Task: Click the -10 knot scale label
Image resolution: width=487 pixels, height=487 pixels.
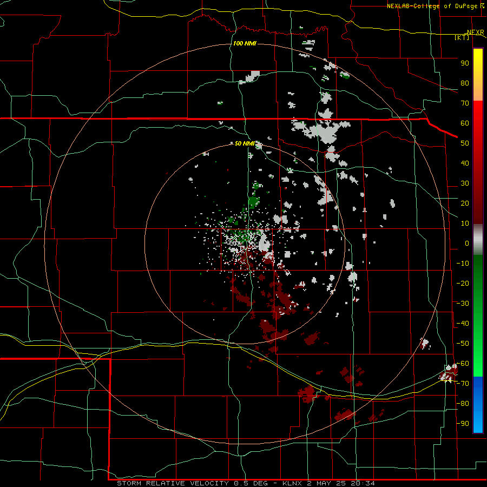Action: pyautogui.click(x=463, y=264)
